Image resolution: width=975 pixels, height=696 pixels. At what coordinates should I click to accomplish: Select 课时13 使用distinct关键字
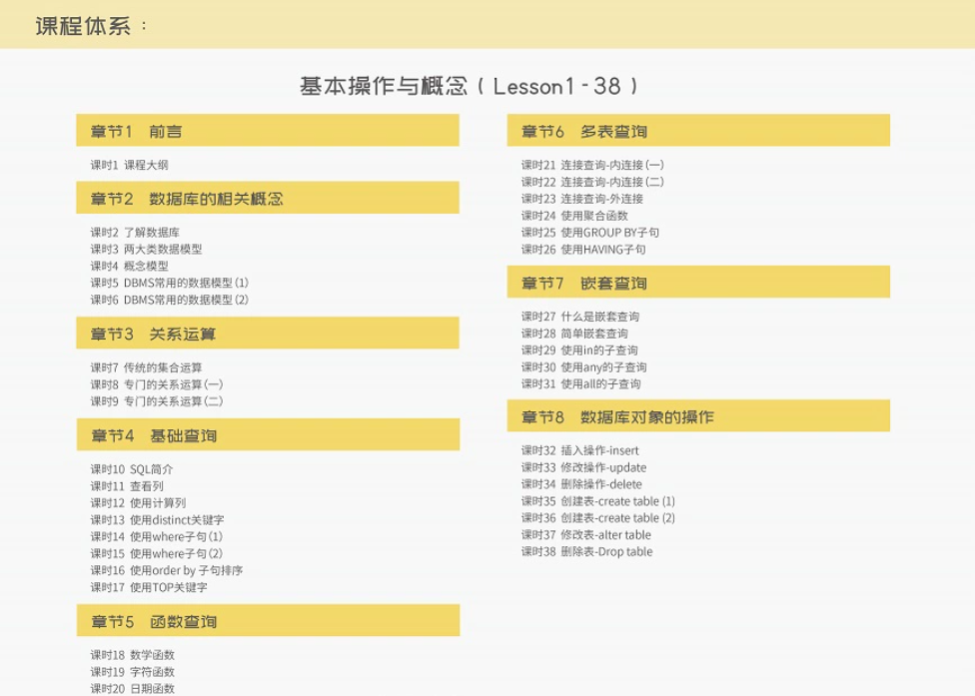(x=155, y=518)
